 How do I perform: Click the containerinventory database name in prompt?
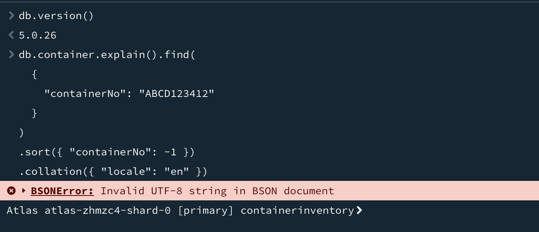pos(297,211)
